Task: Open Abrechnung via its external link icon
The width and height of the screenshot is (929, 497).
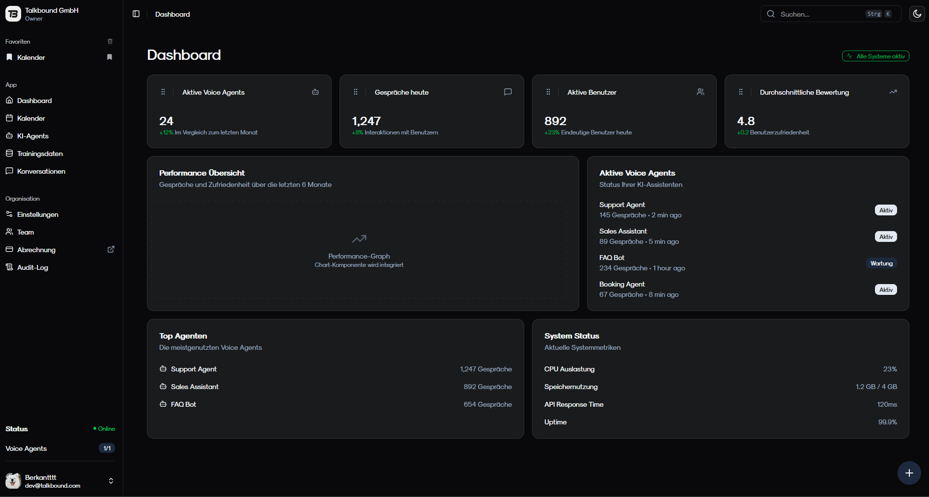Action: pyautogui.click(x=111, y=249)
